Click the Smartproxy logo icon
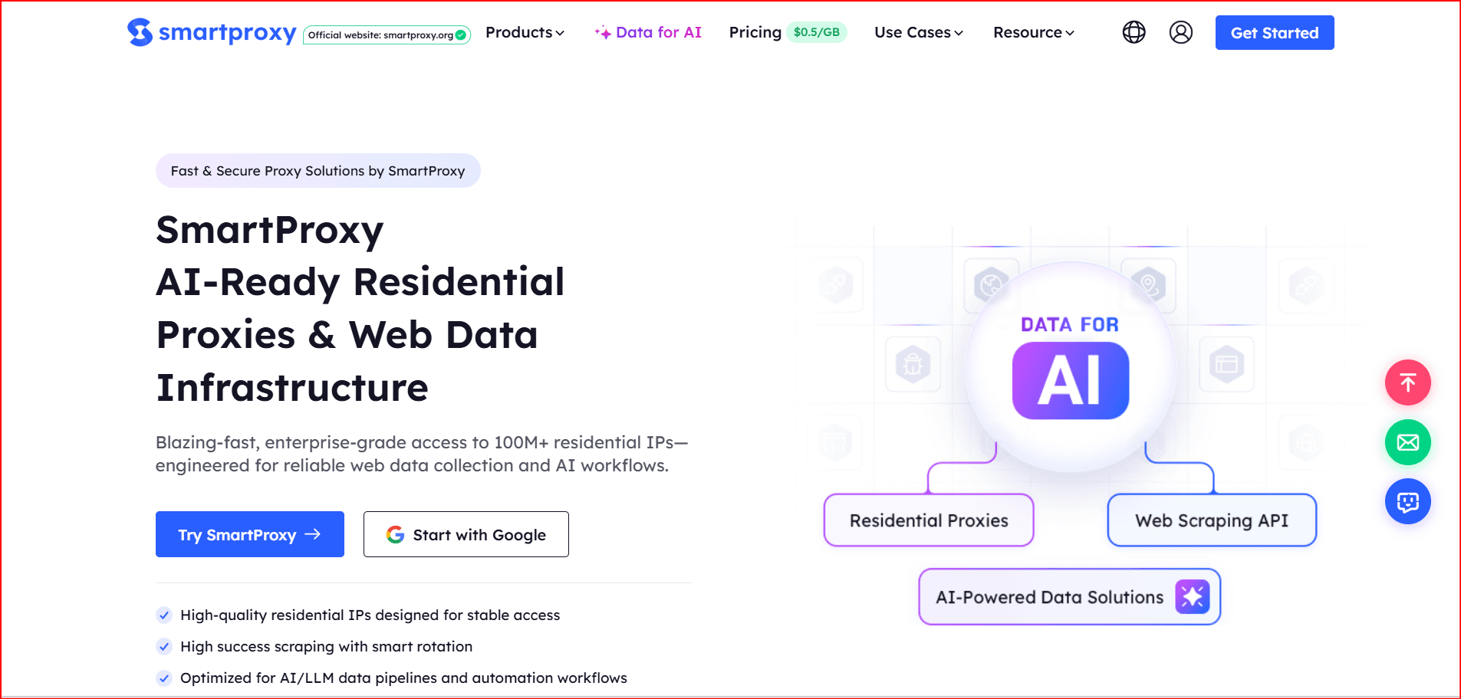Screen dimensions: 1461x699 tap(140, 32)
